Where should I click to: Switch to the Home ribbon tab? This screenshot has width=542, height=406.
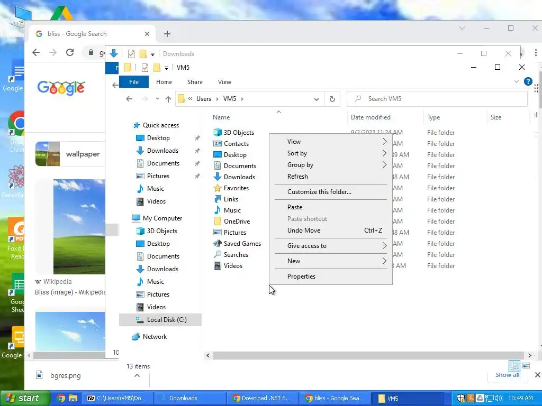point(164,82)
